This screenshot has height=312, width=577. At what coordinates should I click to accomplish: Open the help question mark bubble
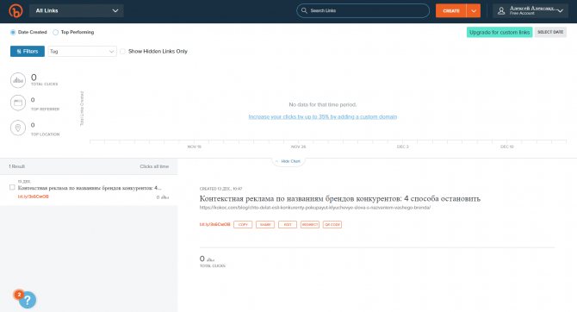pos(28,300)
